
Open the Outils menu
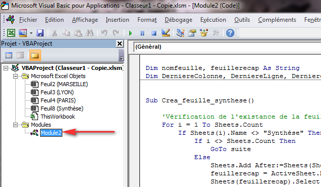click(x=242, y=20)
